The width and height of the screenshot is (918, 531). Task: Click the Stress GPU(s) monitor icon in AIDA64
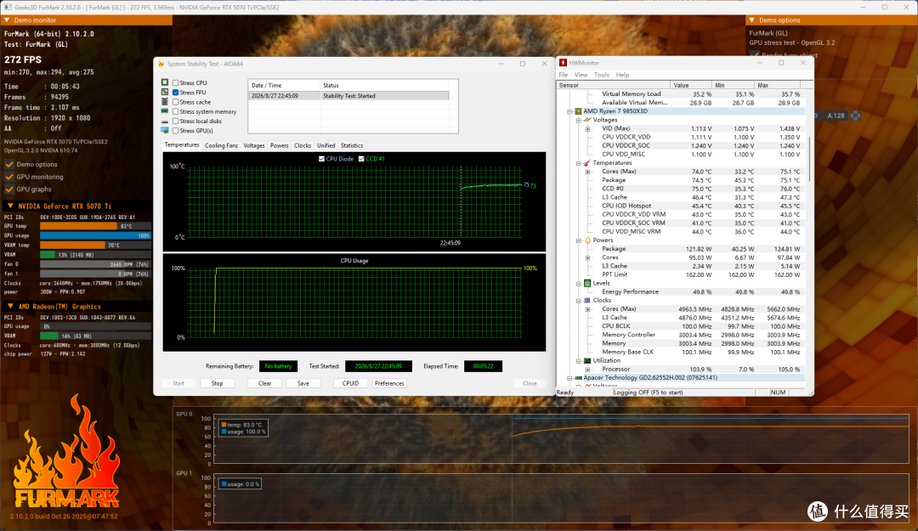pyautogui.click(x=165, y=131)
